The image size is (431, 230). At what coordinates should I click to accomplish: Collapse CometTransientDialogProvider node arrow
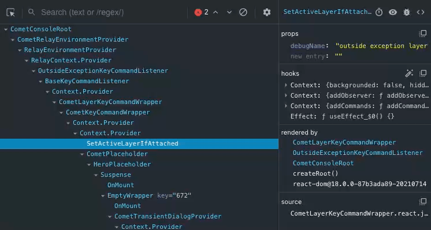(110, 217)
